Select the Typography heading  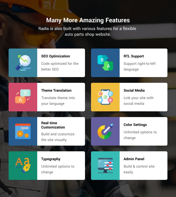(51, 159)
